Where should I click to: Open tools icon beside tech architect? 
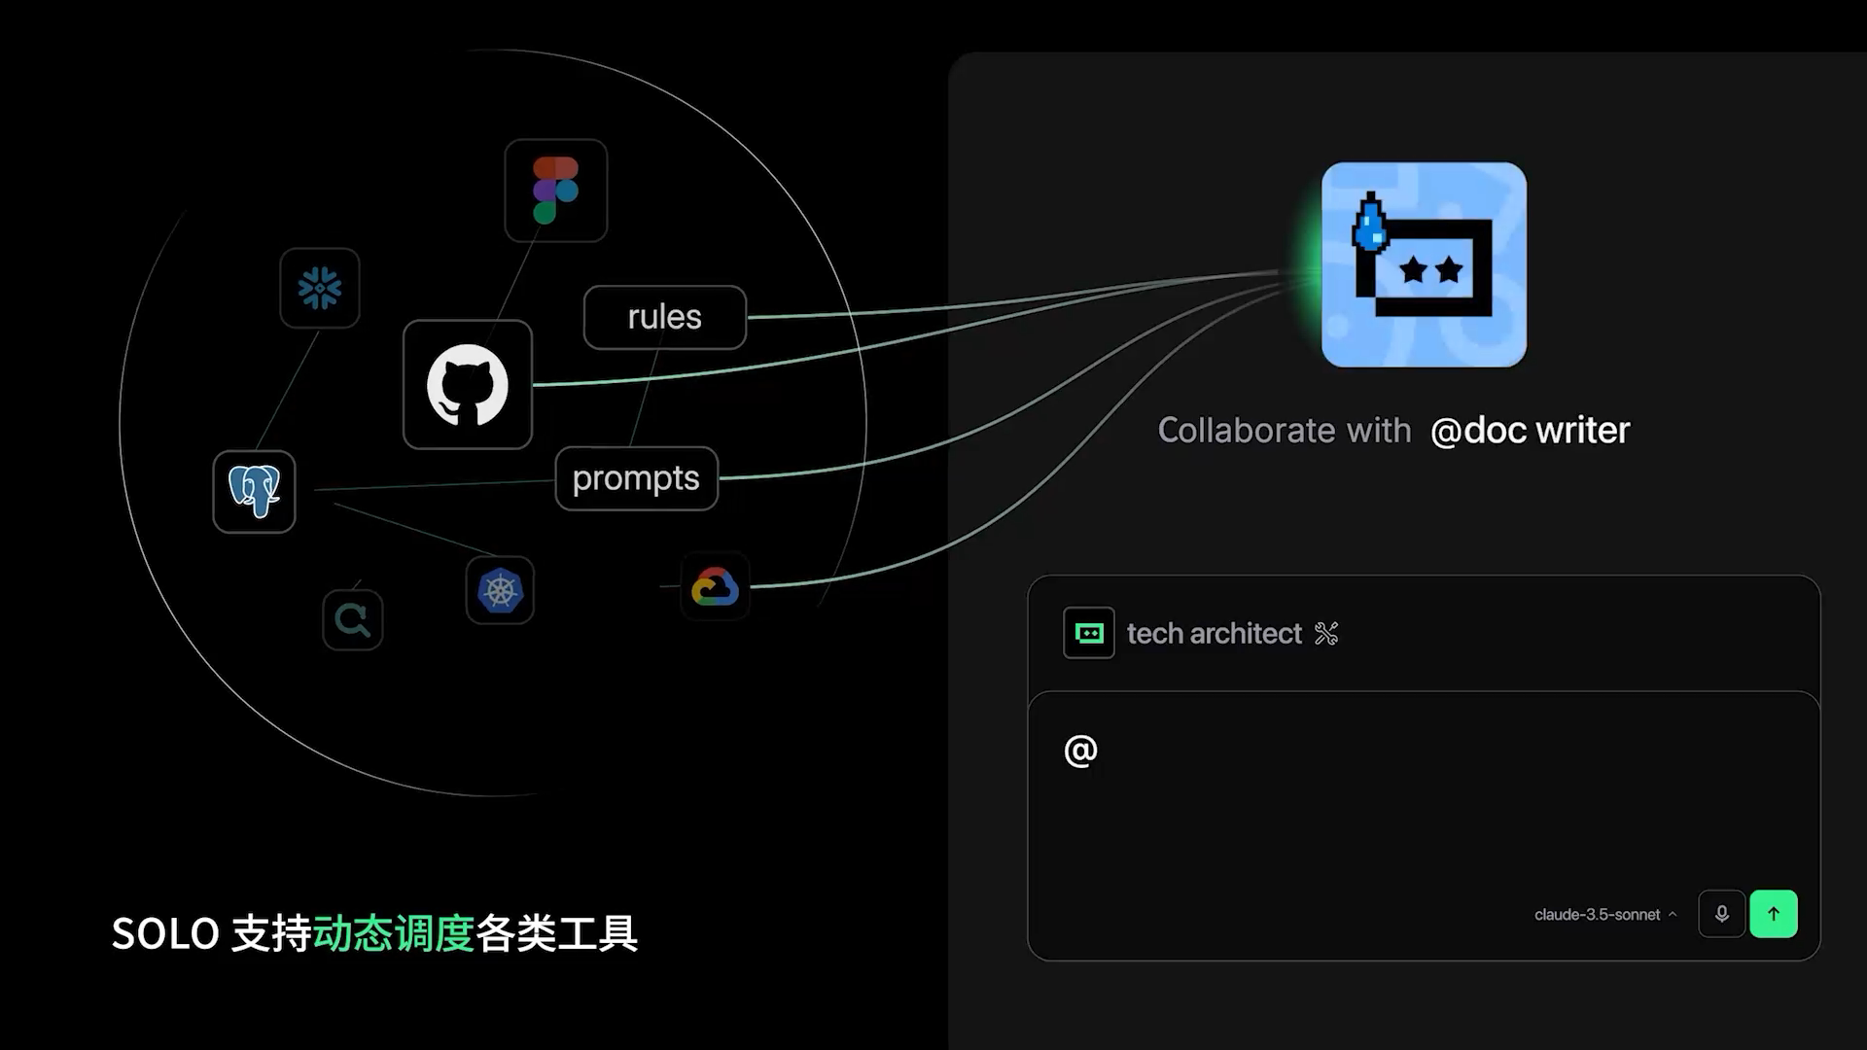pos(1326,634)
